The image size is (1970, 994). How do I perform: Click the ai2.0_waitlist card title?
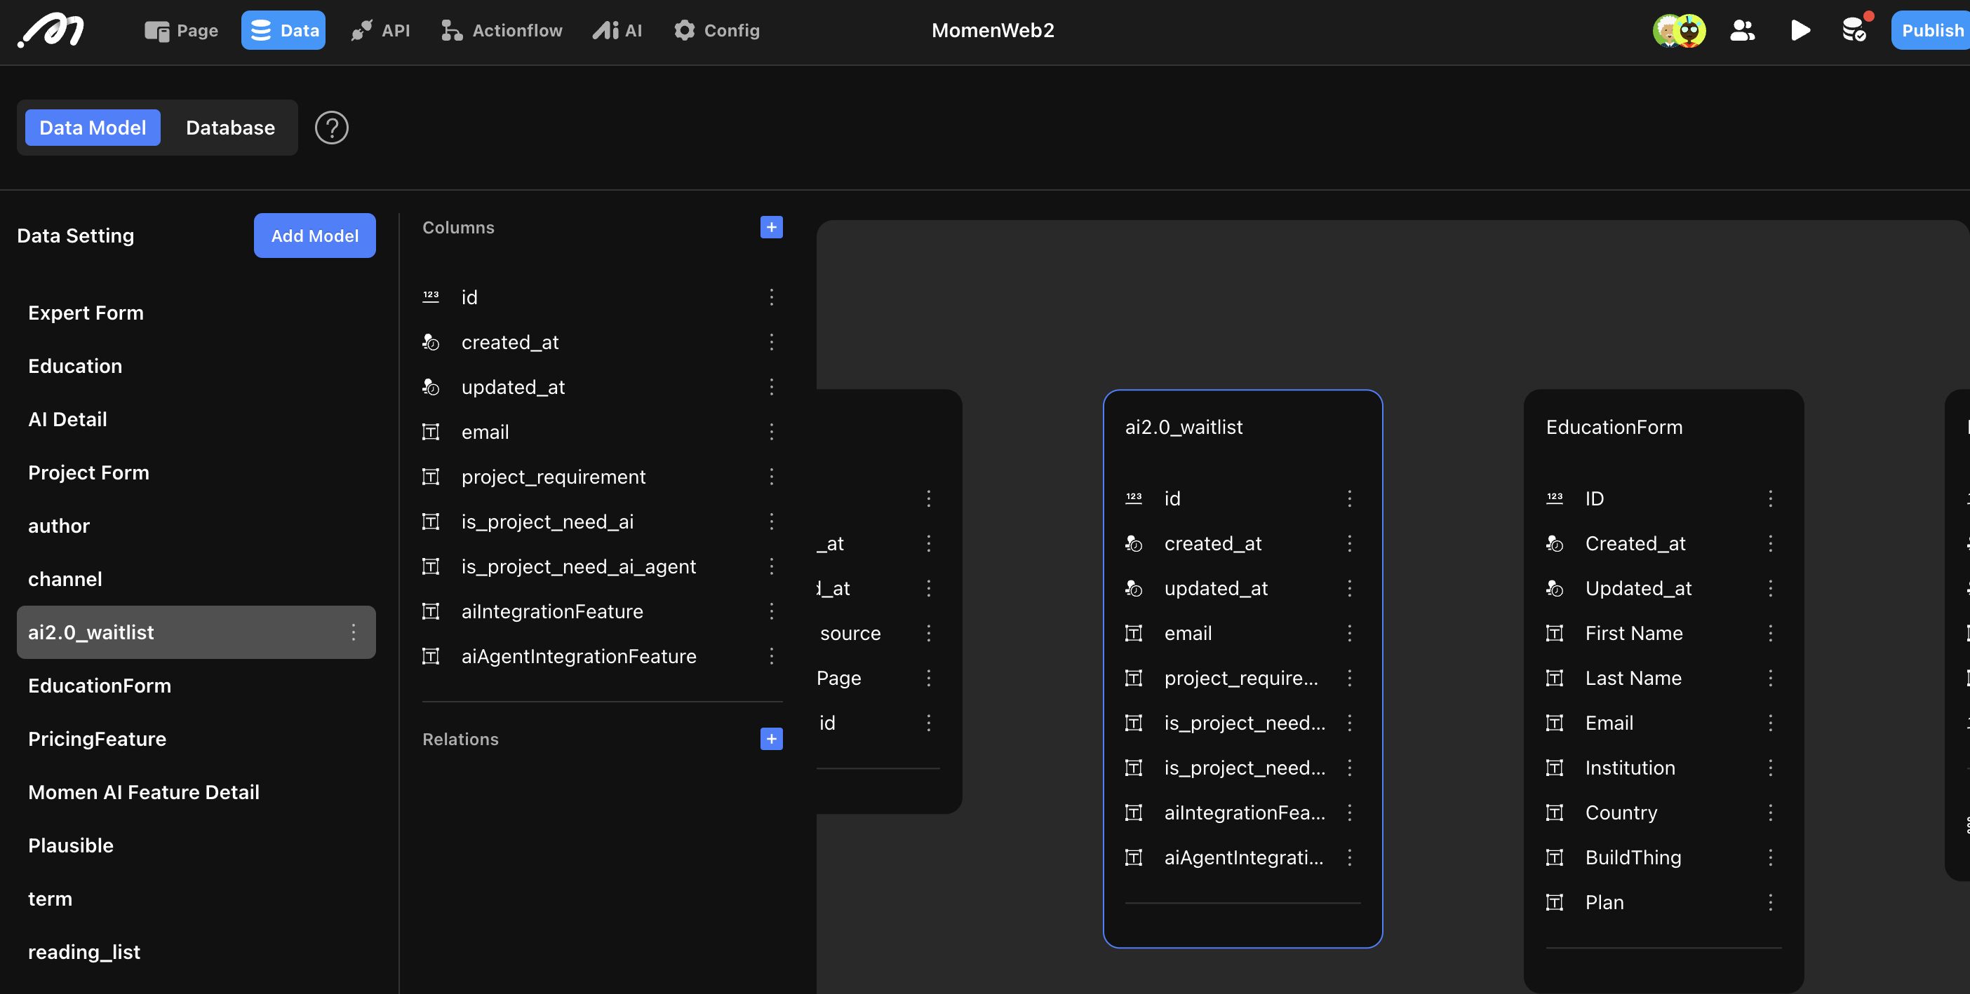pyautogui.click(x=1183, y=427)
